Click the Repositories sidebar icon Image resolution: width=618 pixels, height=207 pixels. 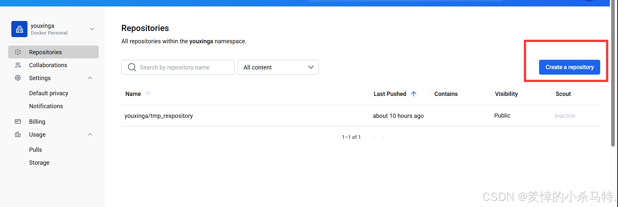point(18,52)
